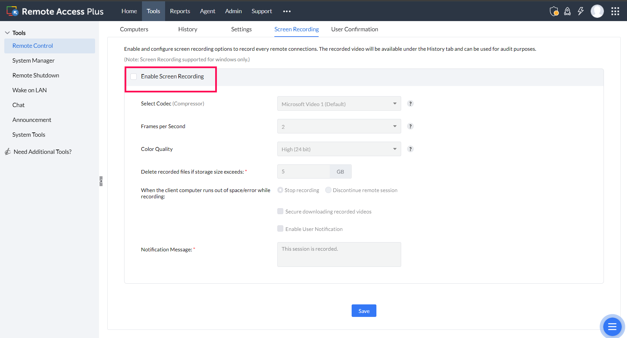The width and height of the screenshot is (627, 338).
Task: Select the Stop recording radio option
Action: click(280, 190)
